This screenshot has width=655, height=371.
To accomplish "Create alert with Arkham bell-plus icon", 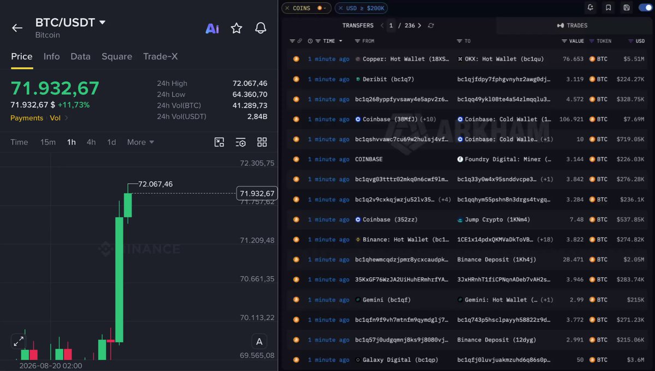I will pyautogui.click(x=590, y=8).
